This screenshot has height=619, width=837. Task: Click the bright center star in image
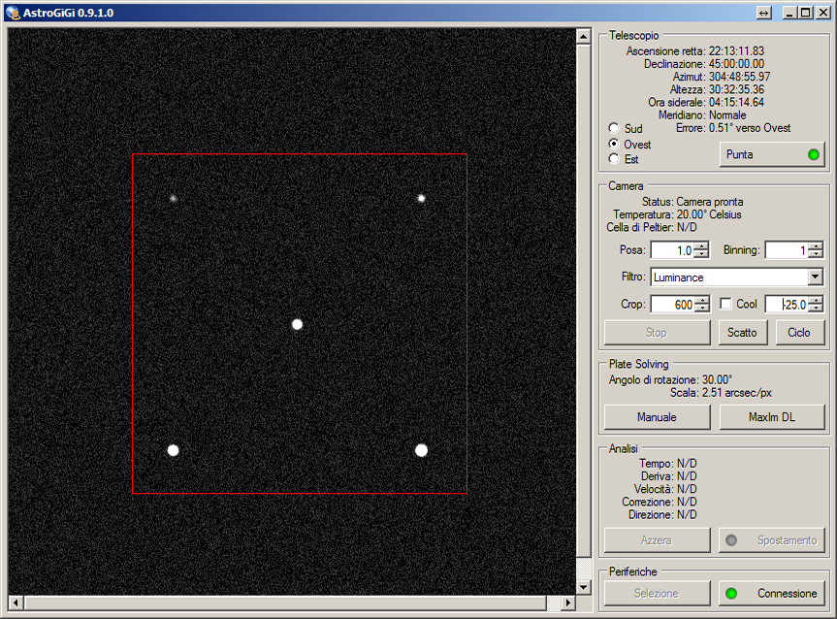pyautogui.click(x=298, y=324)
